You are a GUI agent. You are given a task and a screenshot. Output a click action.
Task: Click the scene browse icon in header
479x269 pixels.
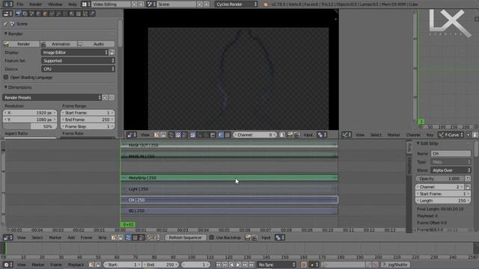pos(151,4)
